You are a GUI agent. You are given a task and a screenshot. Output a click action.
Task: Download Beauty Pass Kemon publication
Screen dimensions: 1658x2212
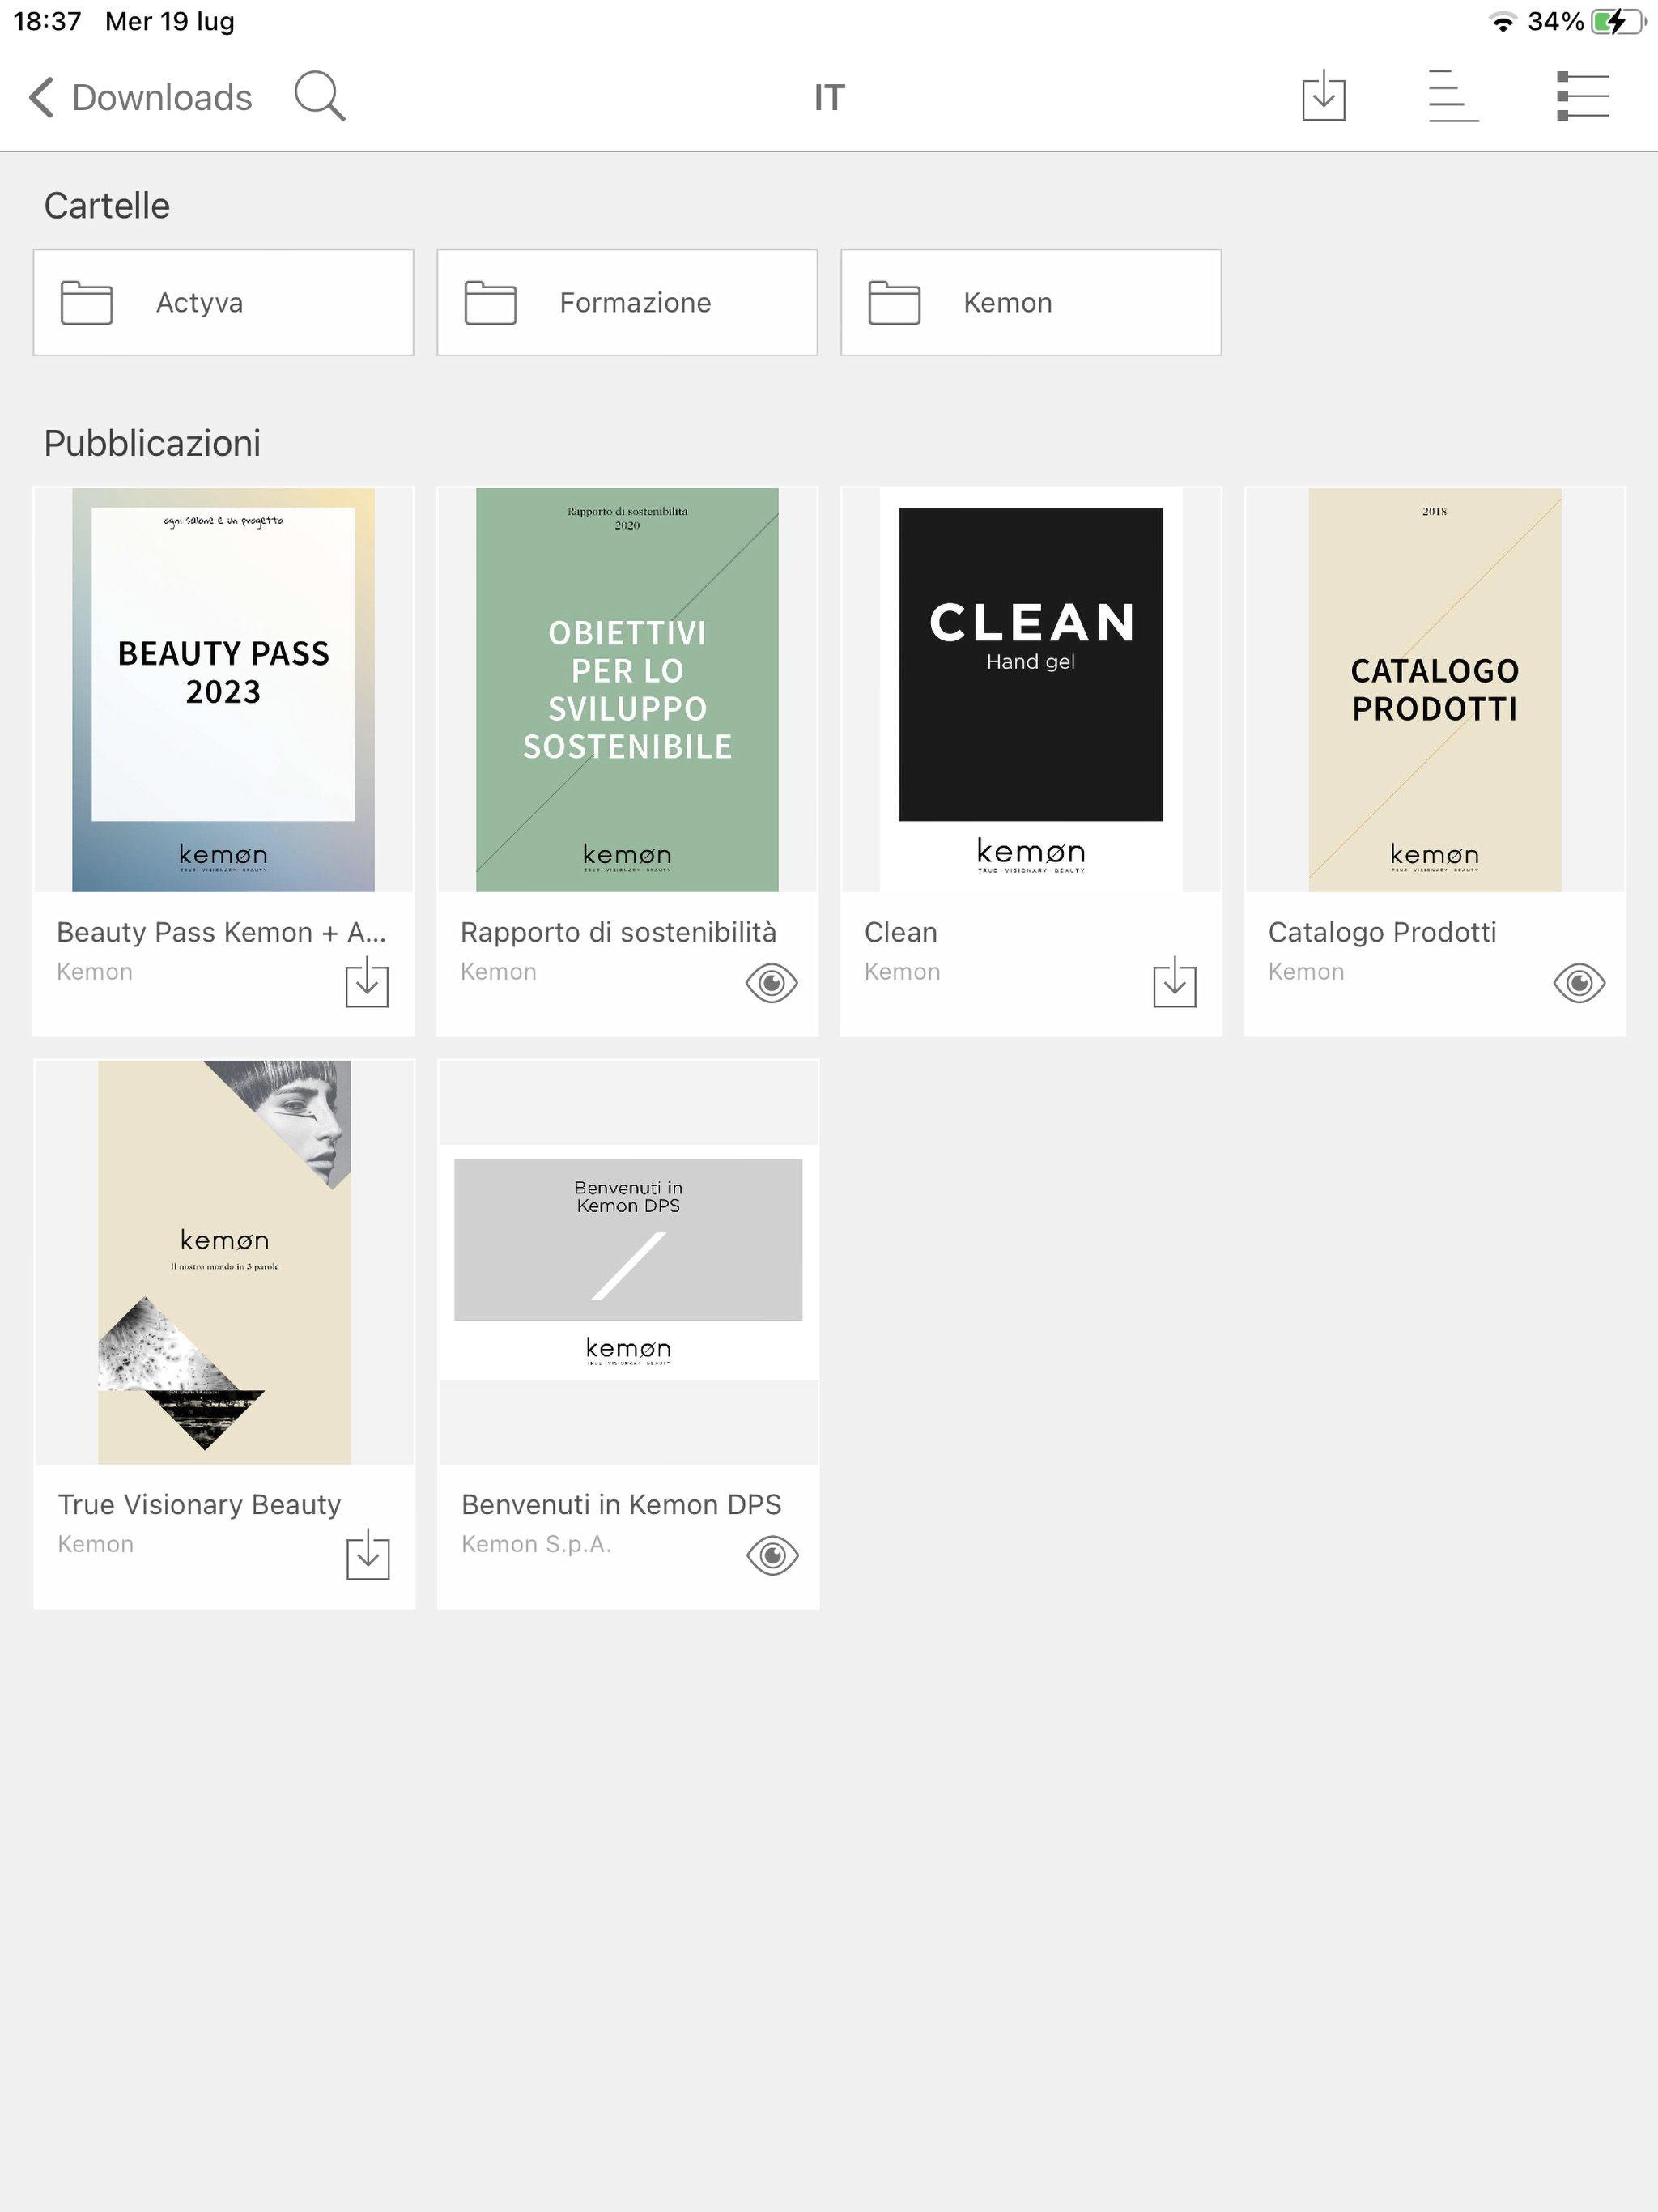coord(367,982)
